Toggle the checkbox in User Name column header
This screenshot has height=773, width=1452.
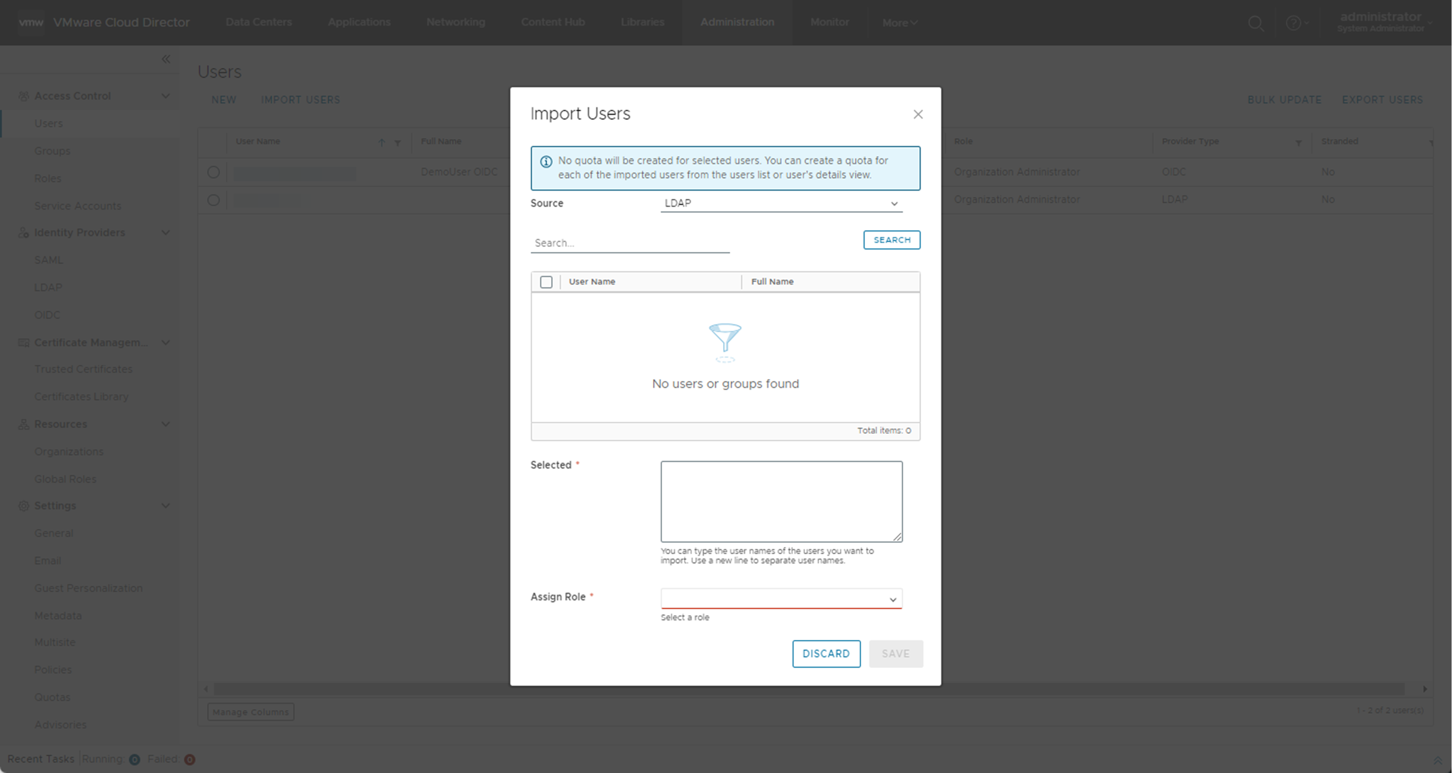click(x=546, y=281)
